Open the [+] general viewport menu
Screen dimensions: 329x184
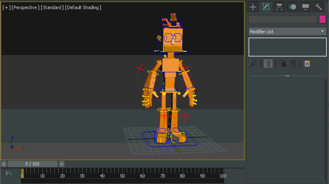[x=6, y=7]
